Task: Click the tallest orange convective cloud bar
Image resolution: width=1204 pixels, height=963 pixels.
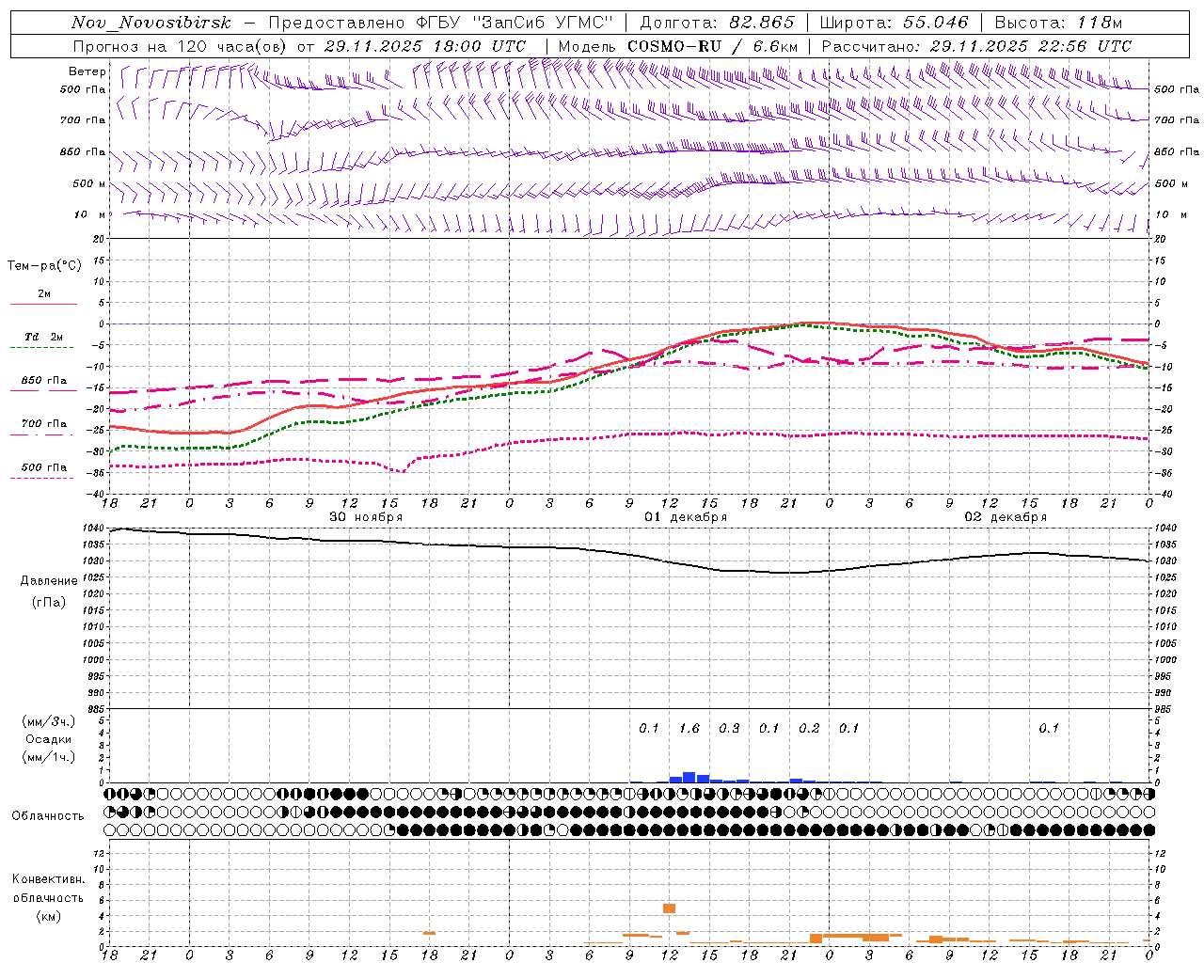Action: (670, 908)
